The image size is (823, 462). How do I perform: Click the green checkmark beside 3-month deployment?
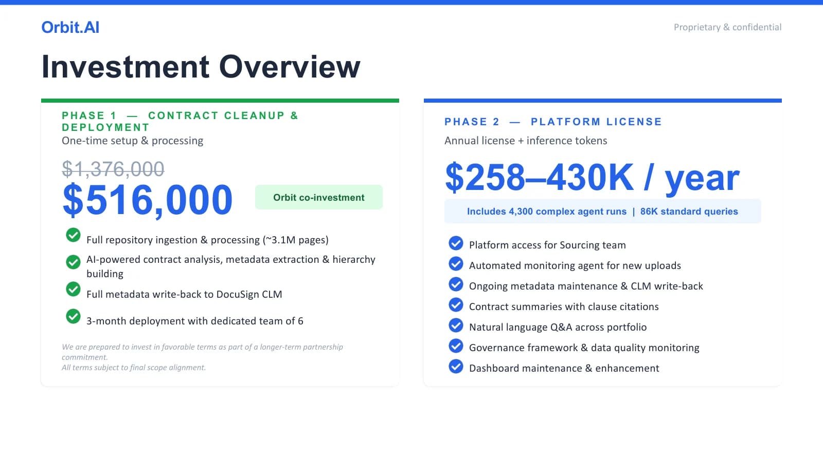[74, 316]
